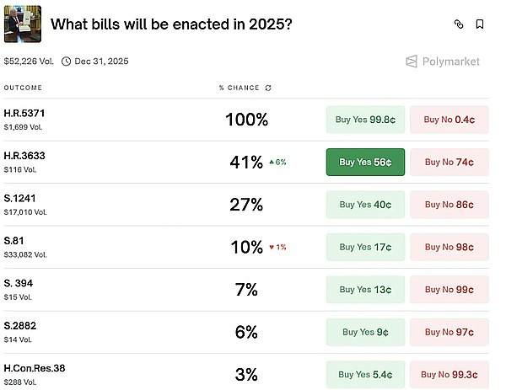Viewport: 506px width, 390px height.
Task: Click the copy link icon
Action: pyautogui.click(x=459, y=24)
